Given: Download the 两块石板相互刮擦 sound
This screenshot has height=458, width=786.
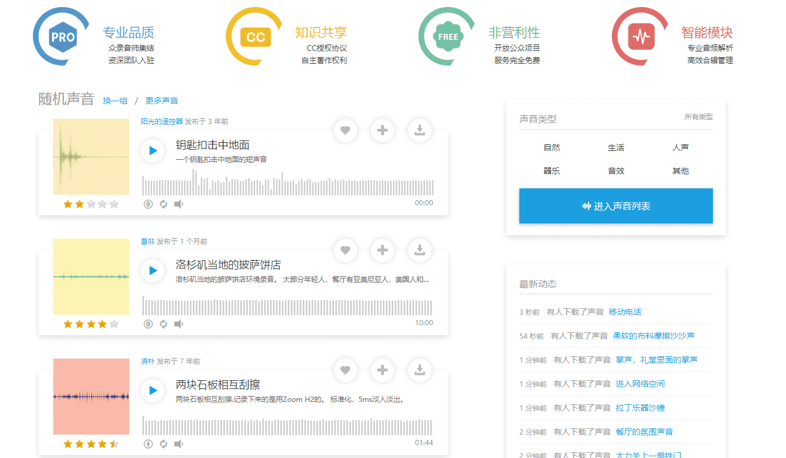Looking at the screenshot, I should pyautogui.click(x=419, y=370).
